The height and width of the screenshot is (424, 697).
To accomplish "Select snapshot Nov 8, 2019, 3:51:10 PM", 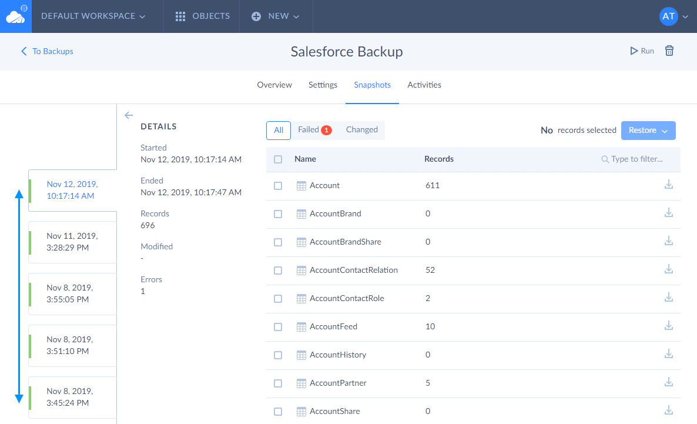I will (72, 345).
